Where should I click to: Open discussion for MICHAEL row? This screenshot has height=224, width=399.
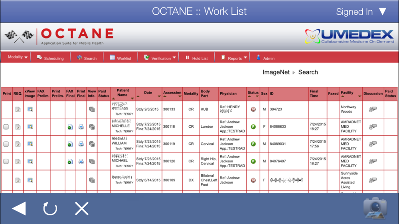click(373, 162)
